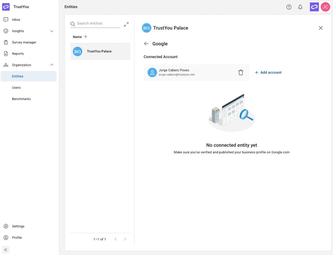This screenshot has height=255, width=333.
Task: Toggle the Name column sort arrow
Action: (x=86, y=37)
